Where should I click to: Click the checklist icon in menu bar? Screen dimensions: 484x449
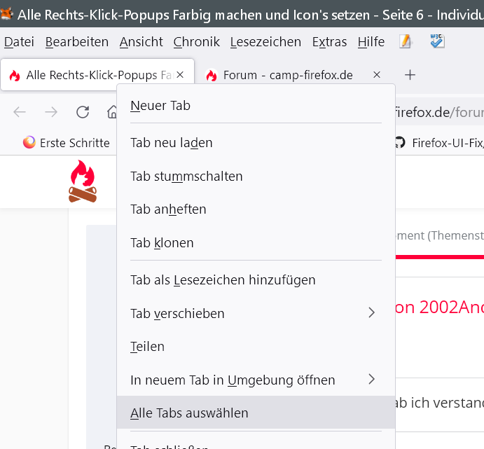click(x=437, y=42)
